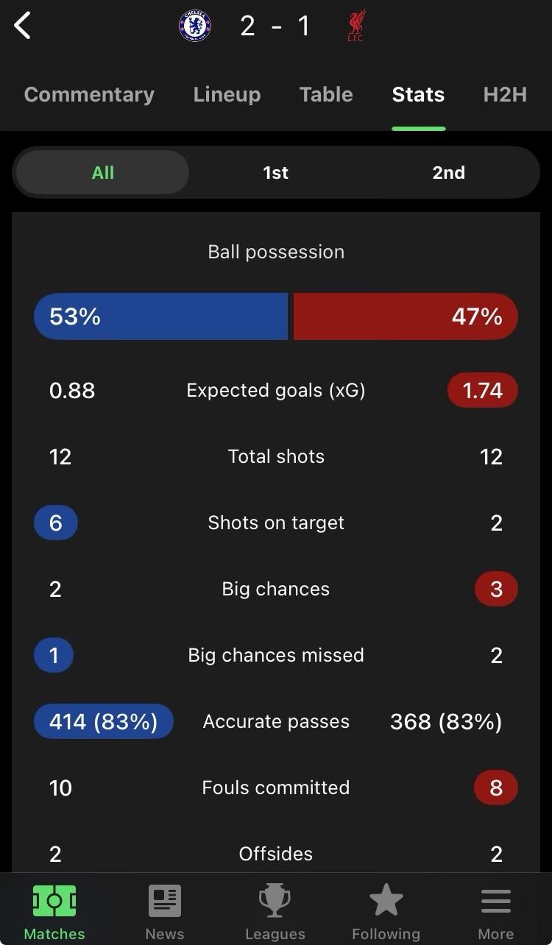Tap the 2 - 1 match score
Image resolution: width=552 pixels, height=945 pixels.
pyautogui.click(x=275, y=26)
